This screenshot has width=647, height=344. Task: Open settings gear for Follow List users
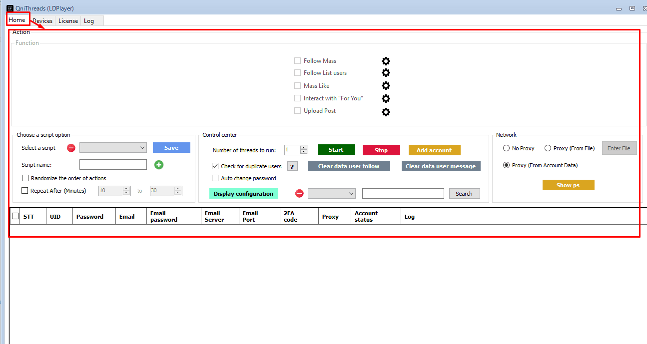tap(386, 73)
